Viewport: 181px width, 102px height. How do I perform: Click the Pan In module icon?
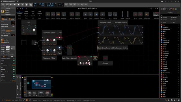[x=90, y=14]
